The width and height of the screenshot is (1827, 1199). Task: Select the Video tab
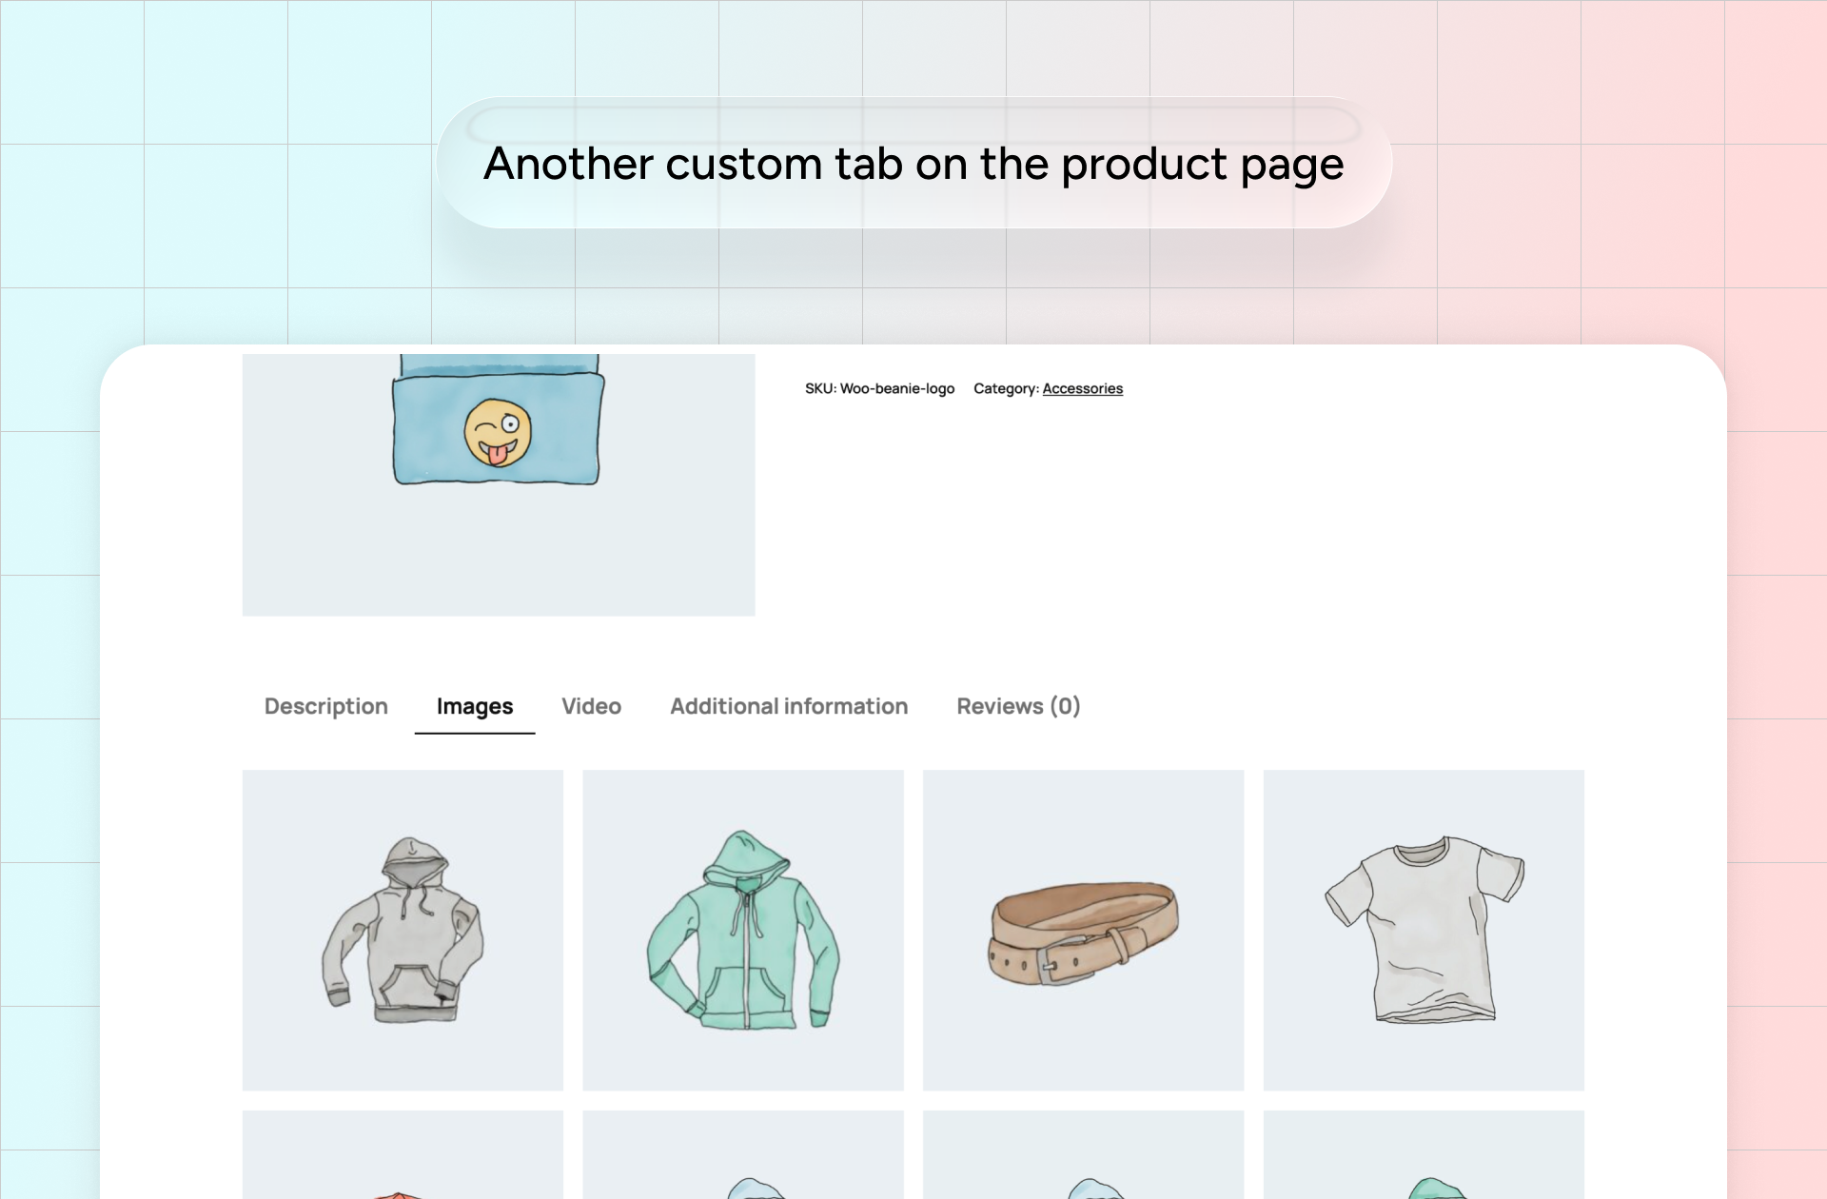[591, 706]
